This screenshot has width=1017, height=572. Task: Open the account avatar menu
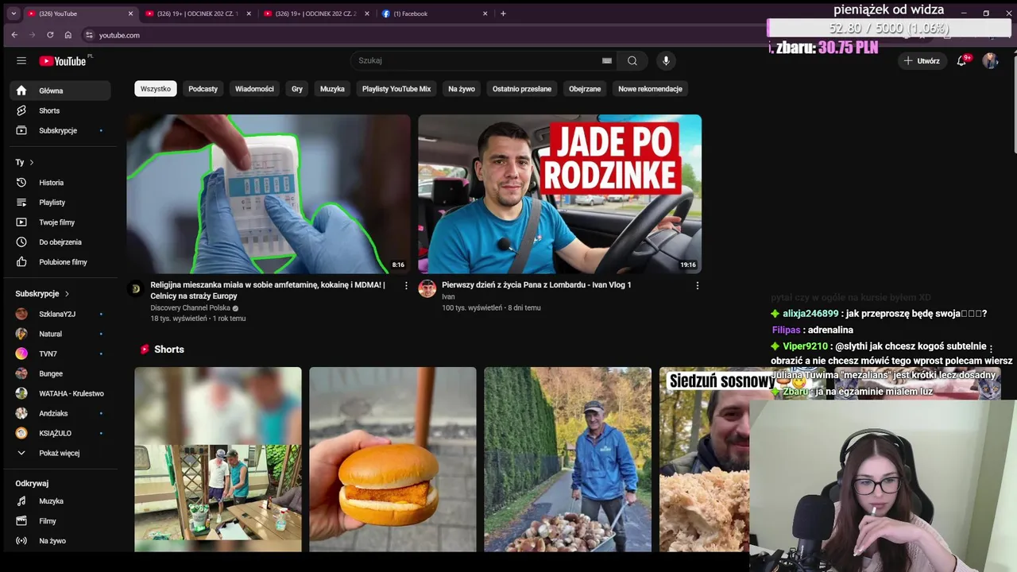[990, 60]
